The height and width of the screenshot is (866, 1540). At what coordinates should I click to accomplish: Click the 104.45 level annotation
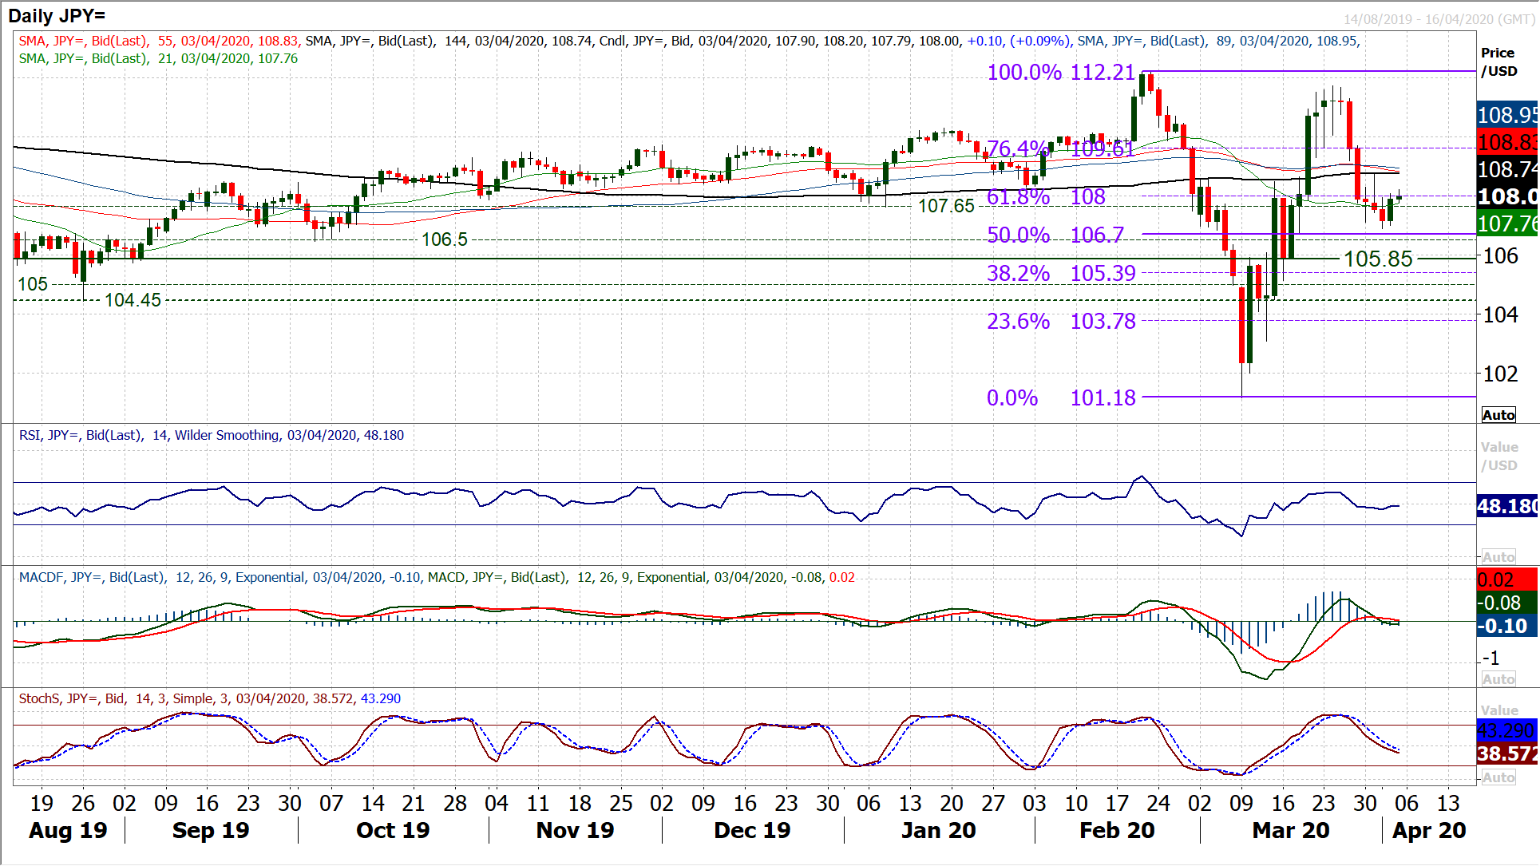click(x=133, y=300)
